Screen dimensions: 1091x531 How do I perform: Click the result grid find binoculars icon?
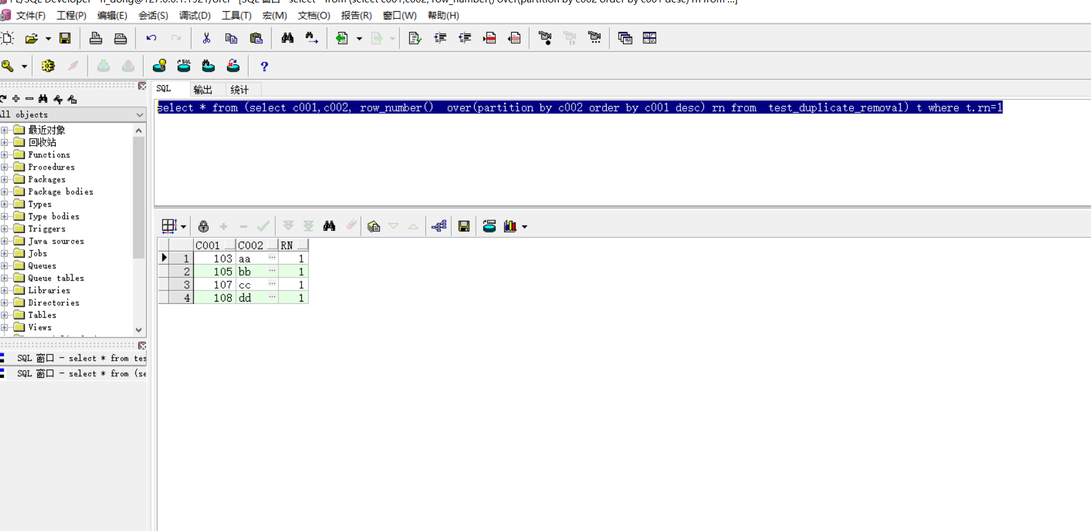329,226
